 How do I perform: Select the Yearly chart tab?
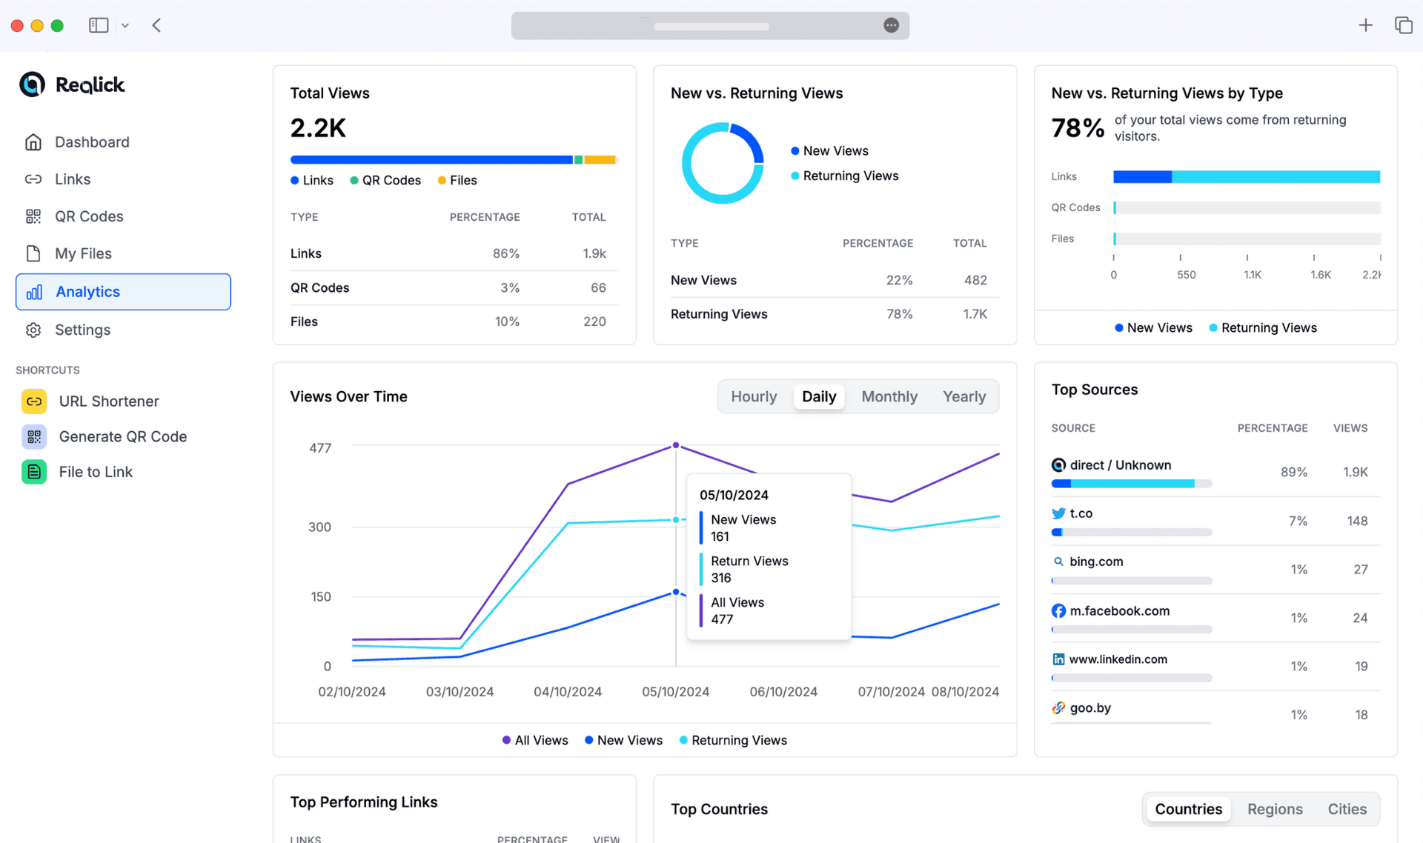(x=963, y=396)
